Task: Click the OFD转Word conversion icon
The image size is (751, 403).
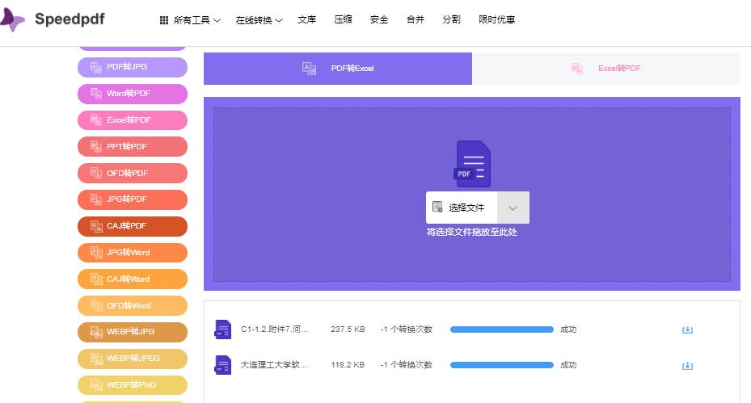Action: click(96, 306)
